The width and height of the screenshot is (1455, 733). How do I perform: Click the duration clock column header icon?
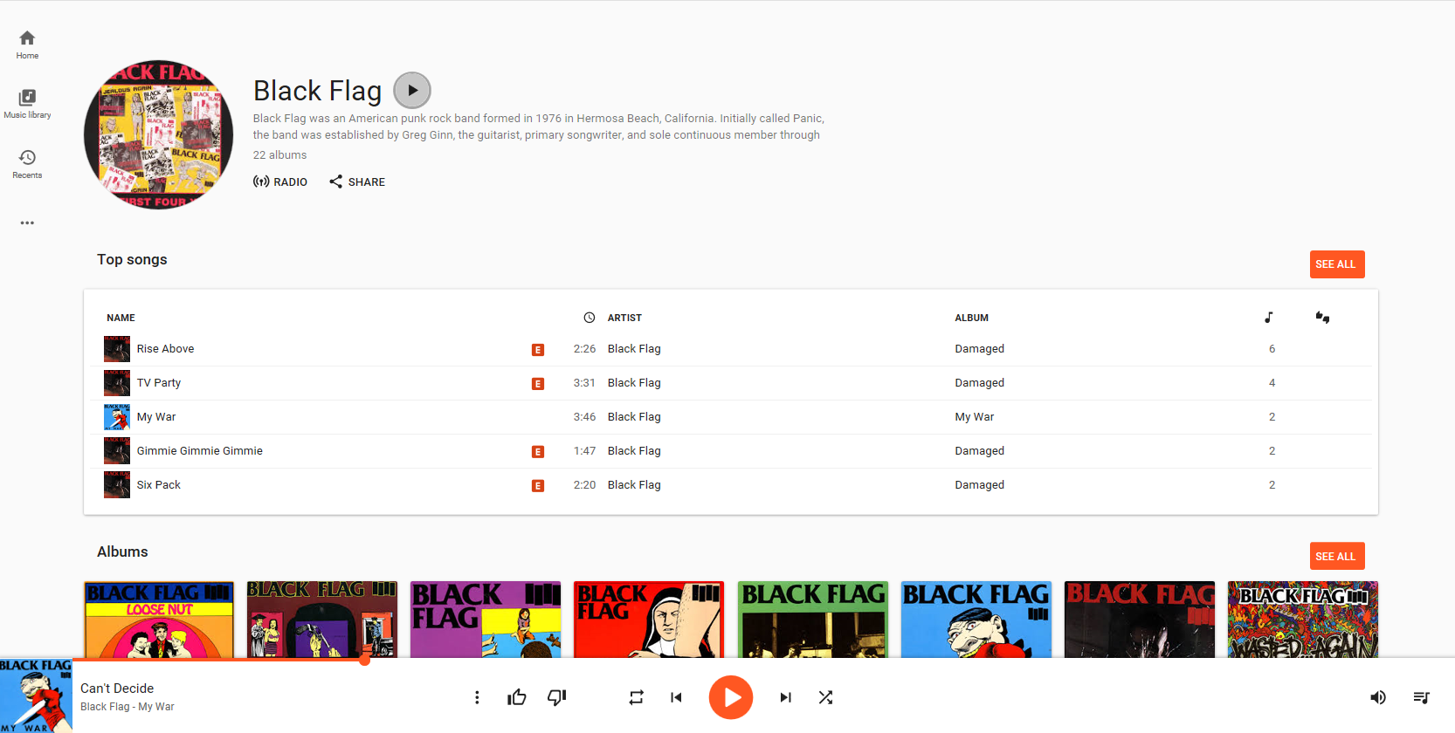point(590,318)
